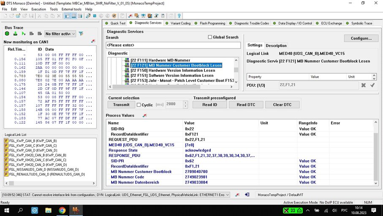Open the No filter active dropdown
The height and width of the screenshot is (216, 383).
(x=60, y=34)
